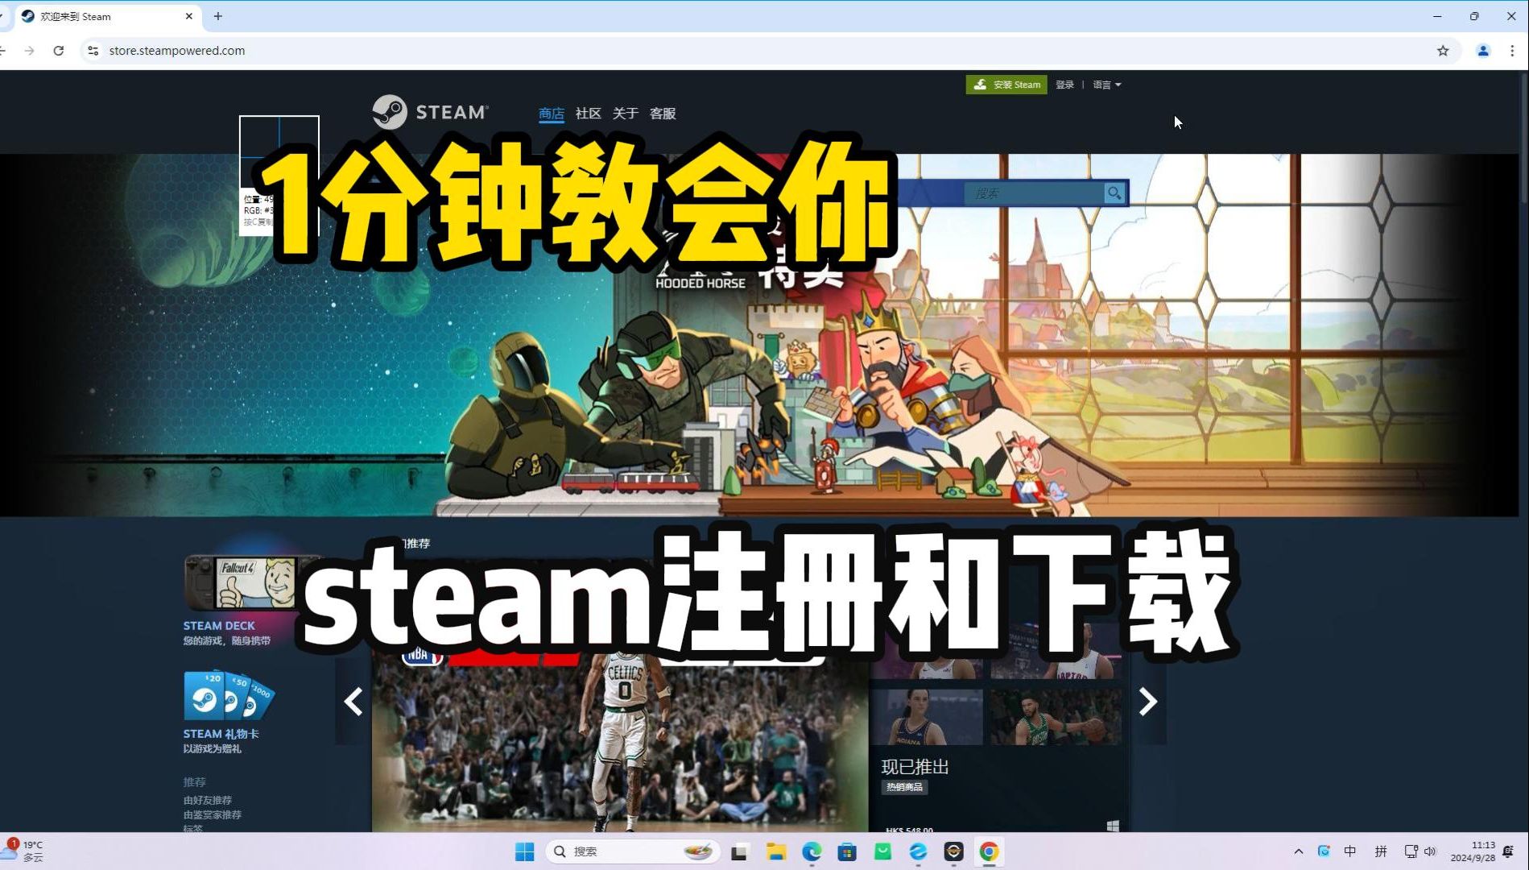Open the Windows Start menu
This screenshot has width=1529, height=870.
[525, 851]
